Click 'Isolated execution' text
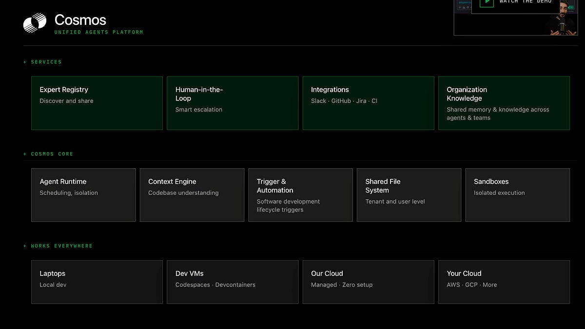This screenshot has width=585, height=329. coord(499,193)
